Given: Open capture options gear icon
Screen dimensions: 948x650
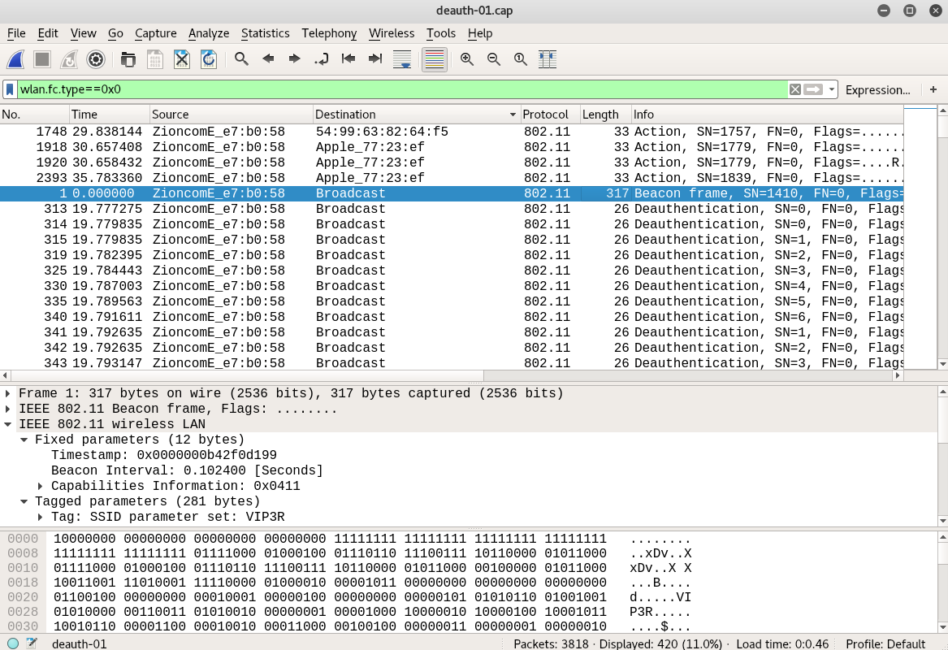Looking at the screenshot, I should [x=96, y=59].
